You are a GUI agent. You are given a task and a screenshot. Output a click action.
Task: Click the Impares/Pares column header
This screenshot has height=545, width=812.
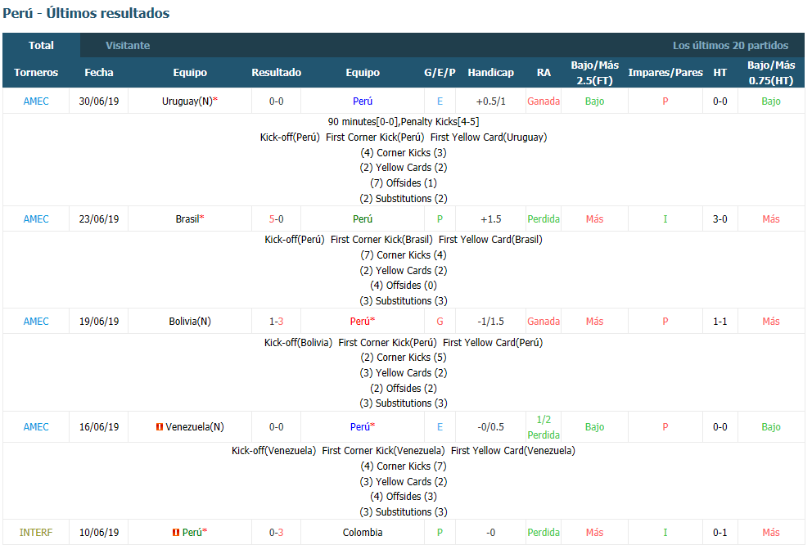(x=665, y=73)
